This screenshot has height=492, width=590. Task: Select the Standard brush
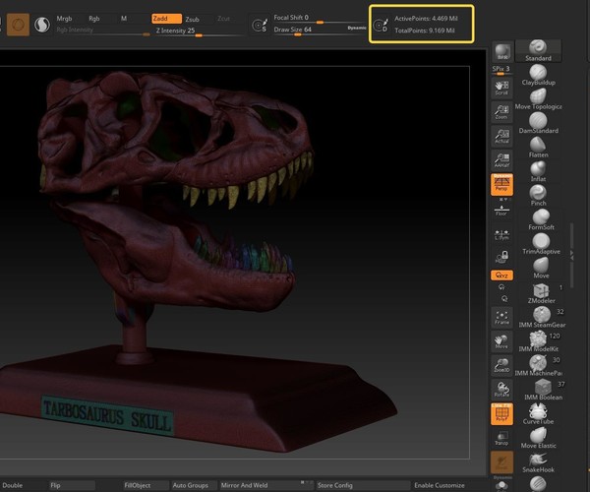(538, 51)
